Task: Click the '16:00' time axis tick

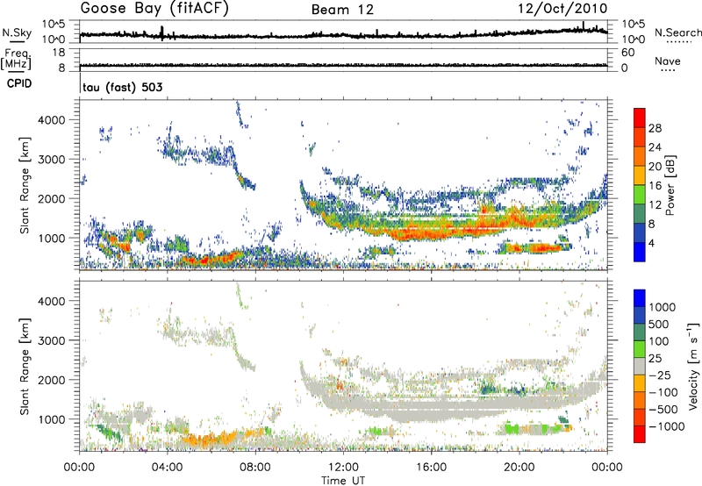Action: tap(431, 468)
